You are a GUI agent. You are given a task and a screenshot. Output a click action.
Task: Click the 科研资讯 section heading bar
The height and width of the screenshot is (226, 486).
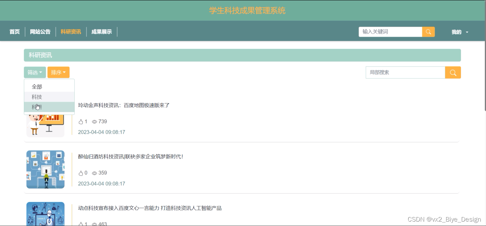coord(242,55)
